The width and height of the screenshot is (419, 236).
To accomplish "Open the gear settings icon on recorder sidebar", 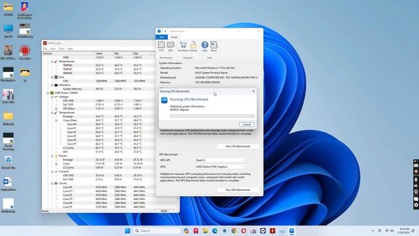I will [x=416, y=205].
